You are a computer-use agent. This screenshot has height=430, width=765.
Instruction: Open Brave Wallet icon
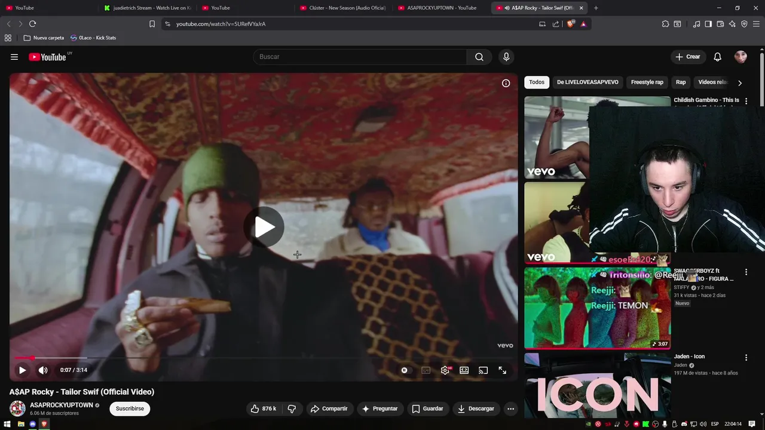pos(720,24)
